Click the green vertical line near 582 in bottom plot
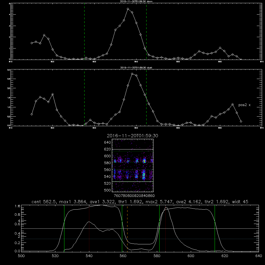The height and width of the screenshot is (265, 265). click(x=159, y=228)
